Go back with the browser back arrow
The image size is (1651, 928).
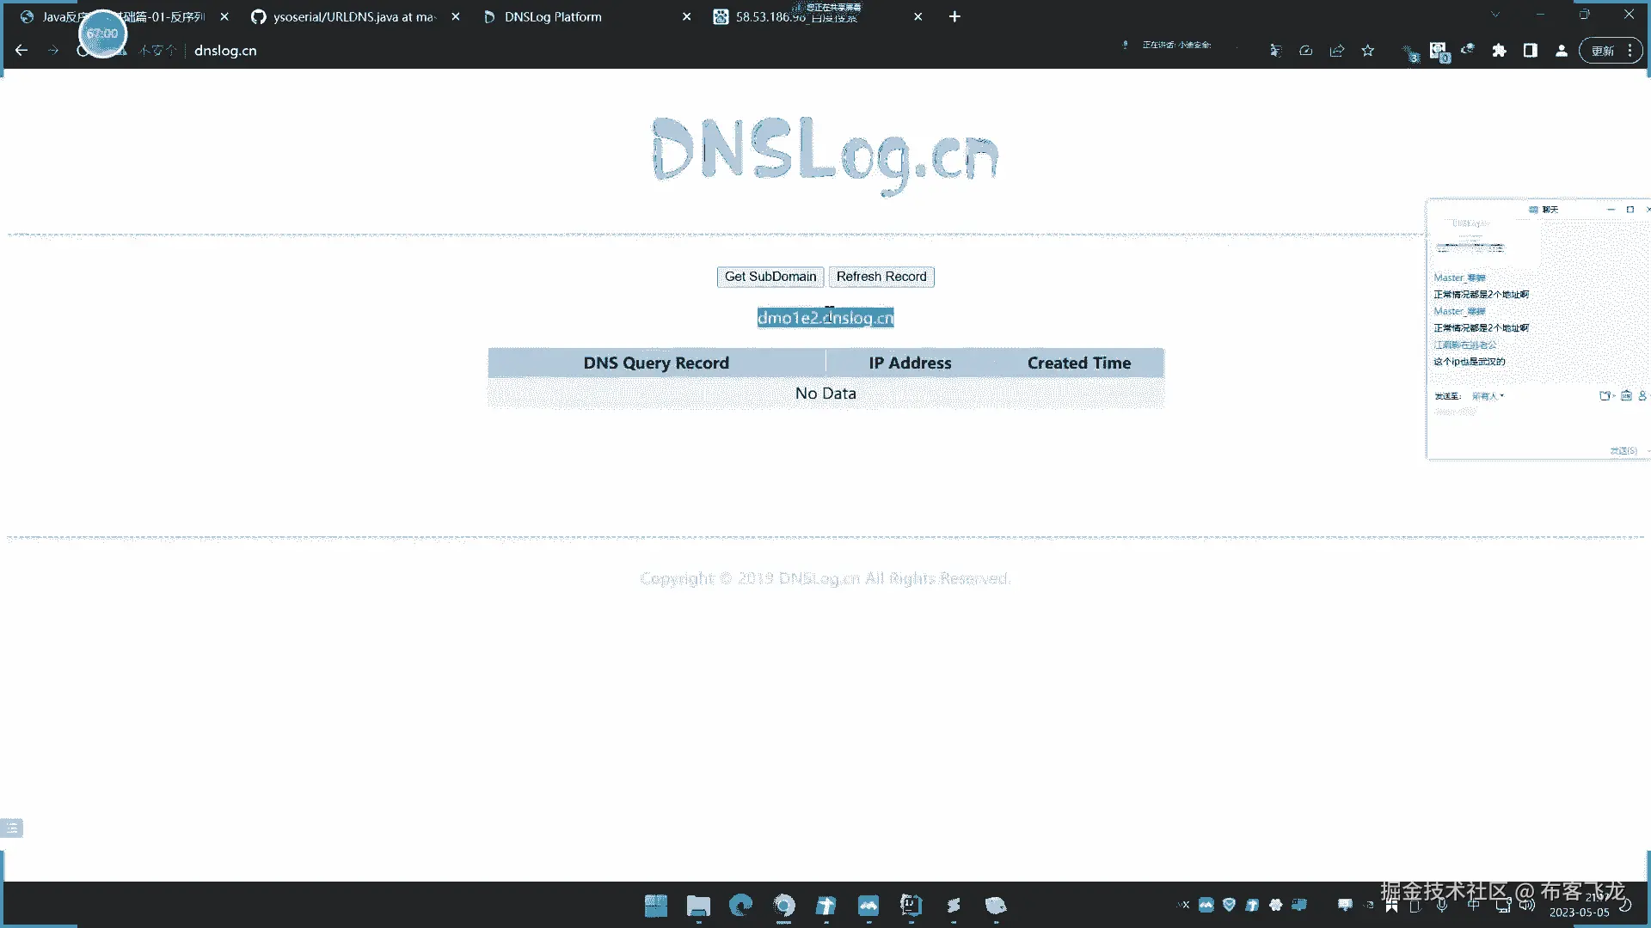click(21, 51)
